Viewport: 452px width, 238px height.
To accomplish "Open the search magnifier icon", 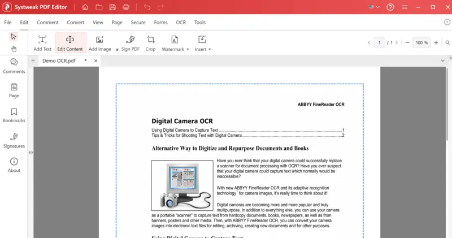I will click(x=447, y=43).
